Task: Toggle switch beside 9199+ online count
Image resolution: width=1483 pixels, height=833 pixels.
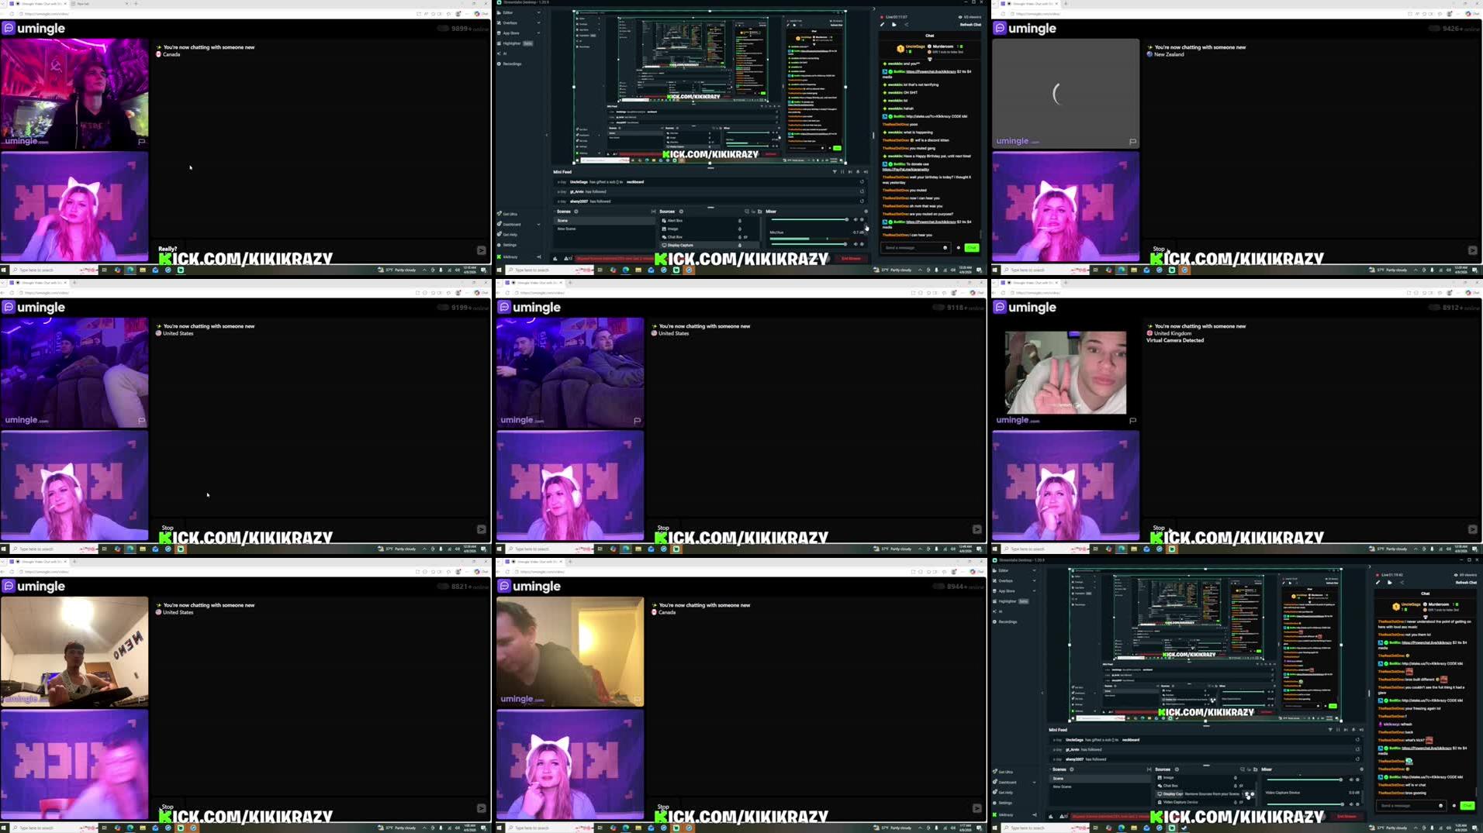Action: coord(443,308)
